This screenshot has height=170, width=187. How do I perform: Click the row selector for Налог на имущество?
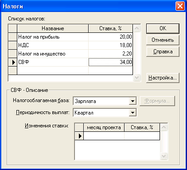pos(12,54)
